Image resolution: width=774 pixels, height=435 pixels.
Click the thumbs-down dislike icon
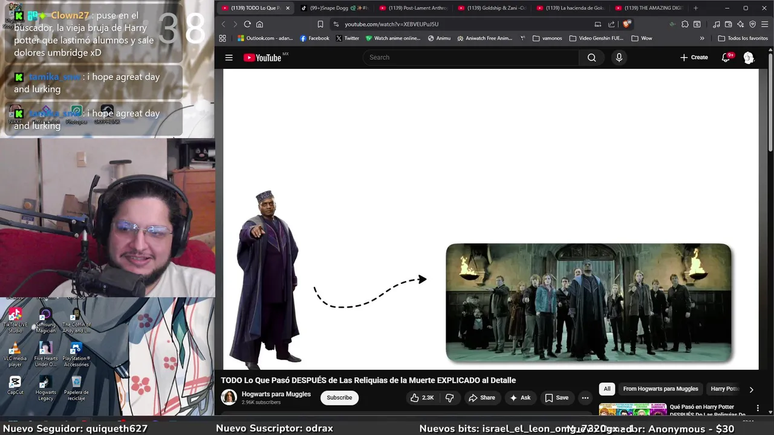click(449, 398)
